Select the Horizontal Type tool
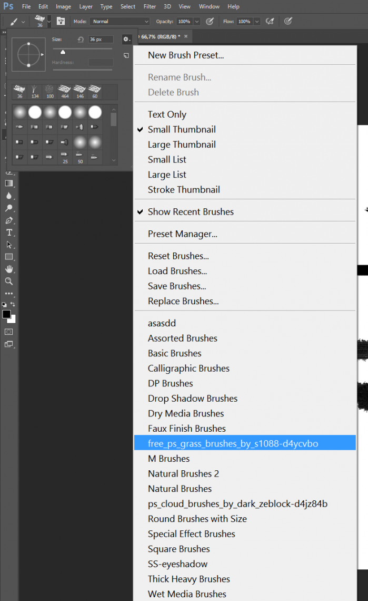 click(9, 232)
